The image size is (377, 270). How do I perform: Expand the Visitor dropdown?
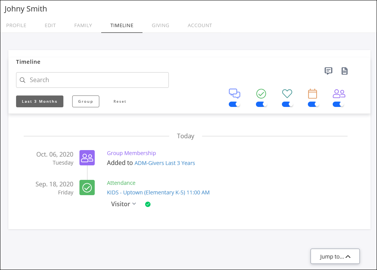pos(123,204)
